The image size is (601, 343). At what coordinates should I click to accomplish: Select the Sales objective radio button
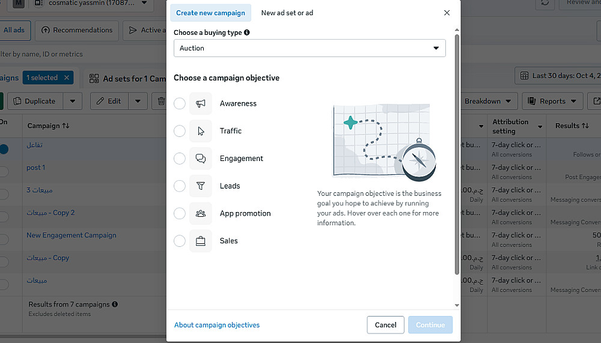pyautogui.click(x=180, y=241)
